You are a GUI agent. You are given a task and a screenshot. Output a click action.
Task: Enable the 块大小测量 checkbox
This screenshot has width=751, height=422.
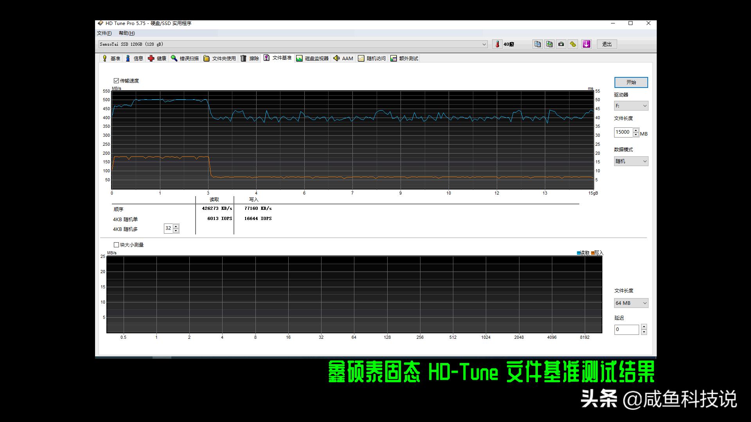coord(116,244)
